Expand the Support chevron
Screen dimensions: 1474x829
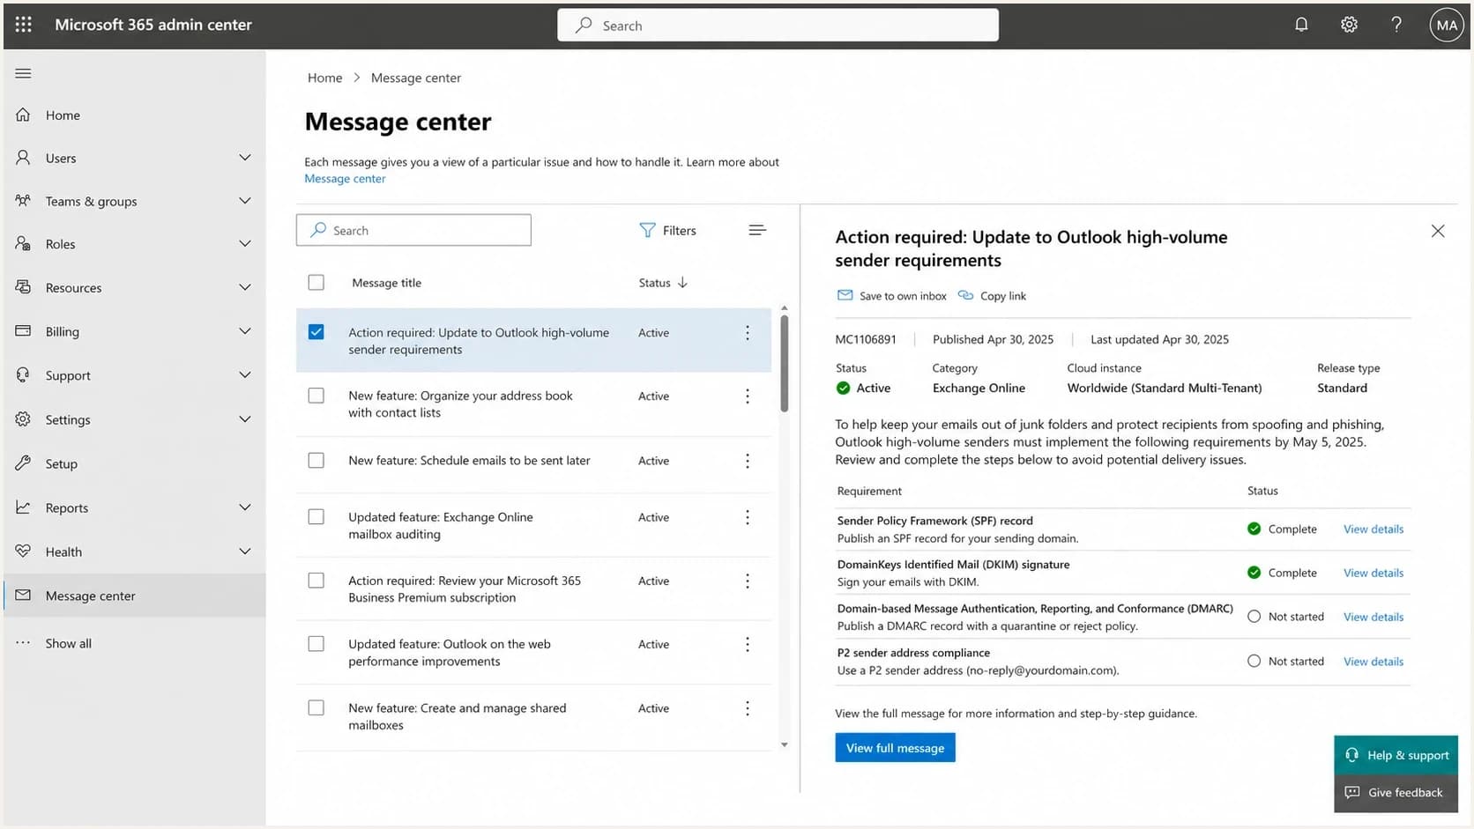245,375
